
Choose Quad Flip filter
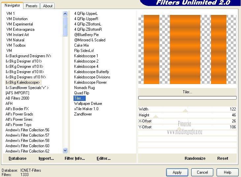coord(82,93)
